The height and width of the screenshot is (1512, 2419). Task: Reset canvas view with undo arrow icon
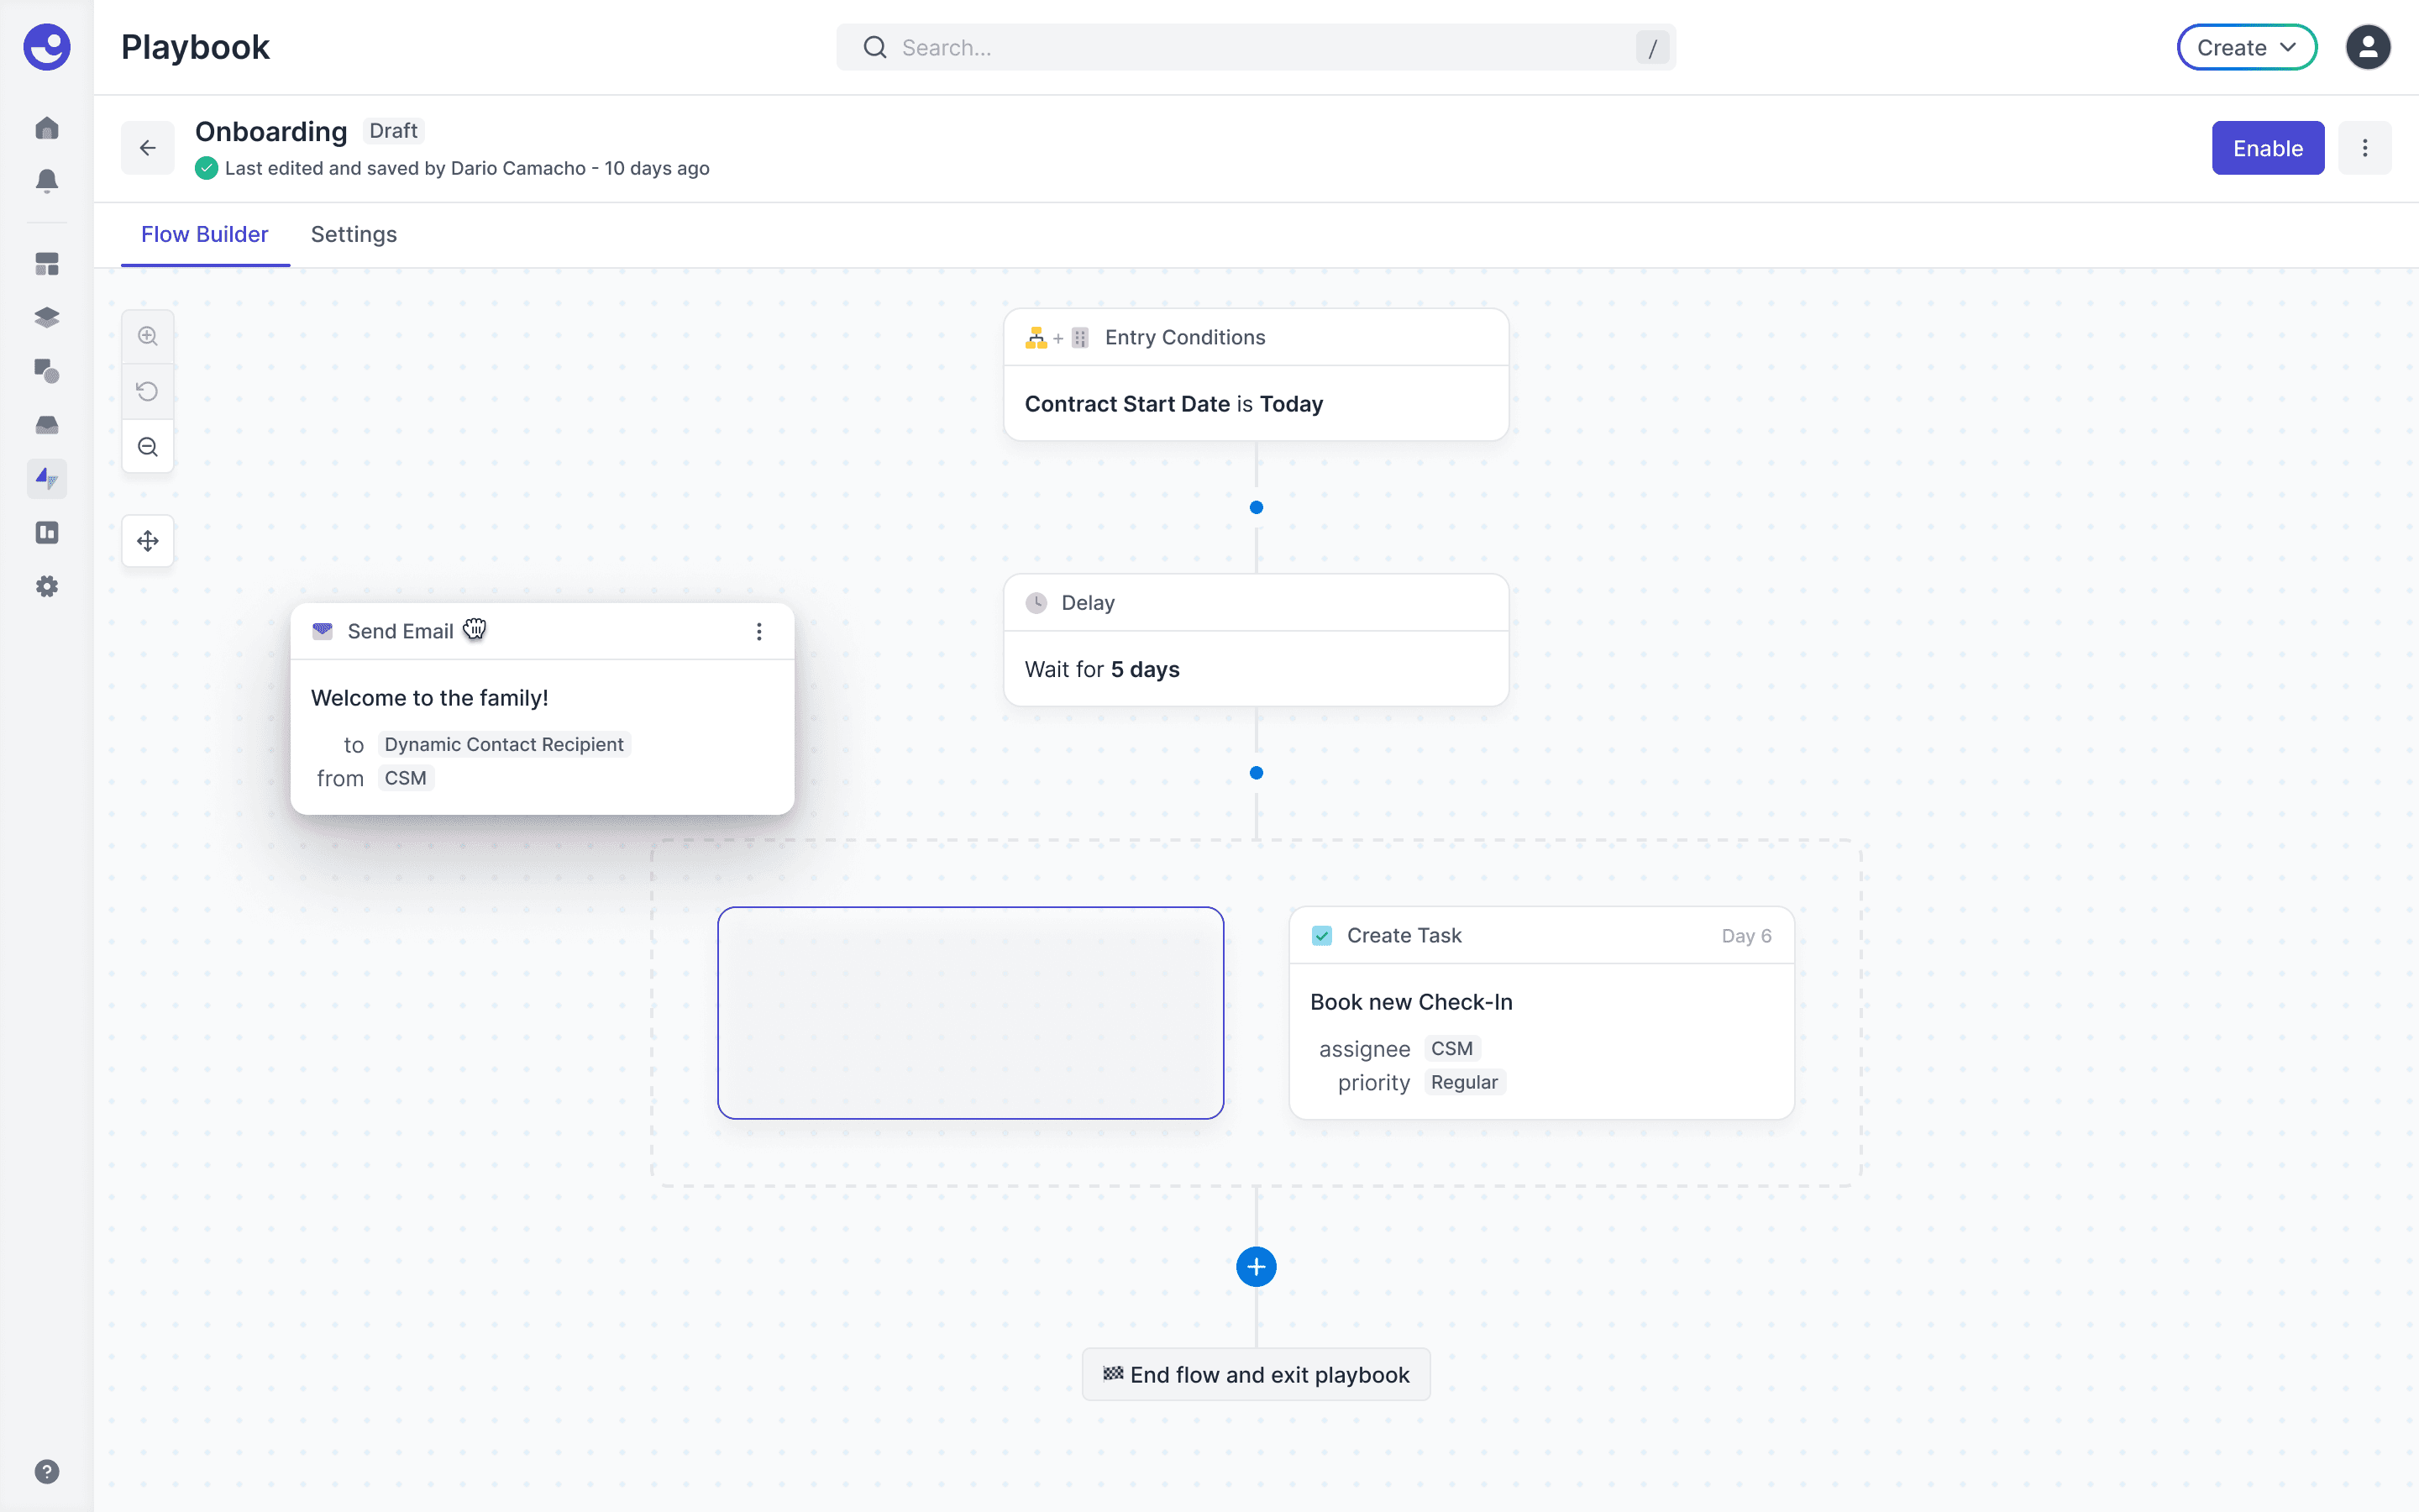click(148, 391)
